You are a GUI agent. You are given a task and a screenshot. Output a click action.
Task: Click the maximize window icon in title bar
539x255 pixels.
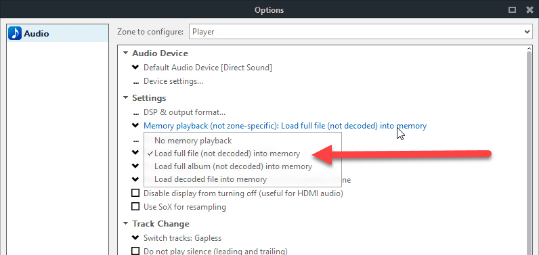(512, 9)
